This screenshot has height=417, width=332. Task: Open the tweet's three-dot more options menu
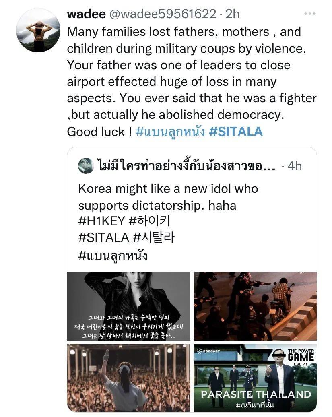309,14
